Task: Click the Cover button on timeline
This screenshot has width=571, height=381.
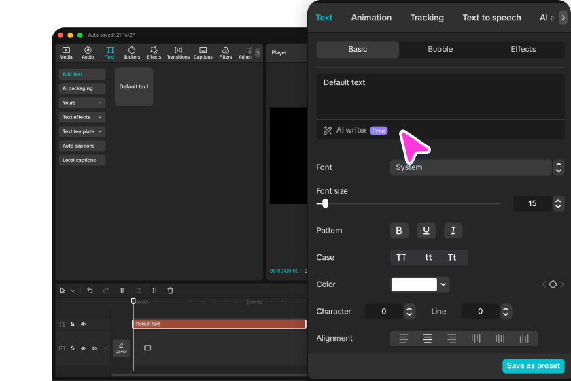Action: pos(121,348)
